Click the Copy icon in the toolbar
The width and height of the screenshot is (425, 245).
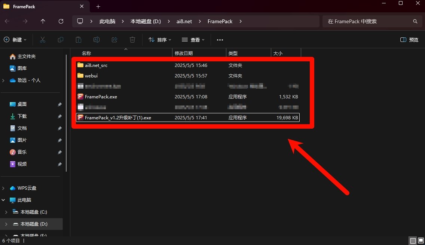(61, 40)
